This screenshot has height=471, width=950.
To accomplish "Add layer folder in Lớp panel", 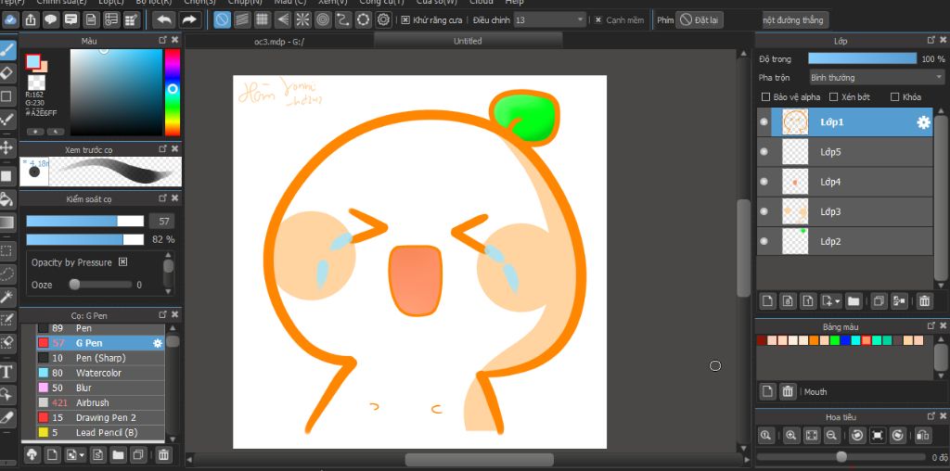I will pyautogui.click(x=854, y=300).
